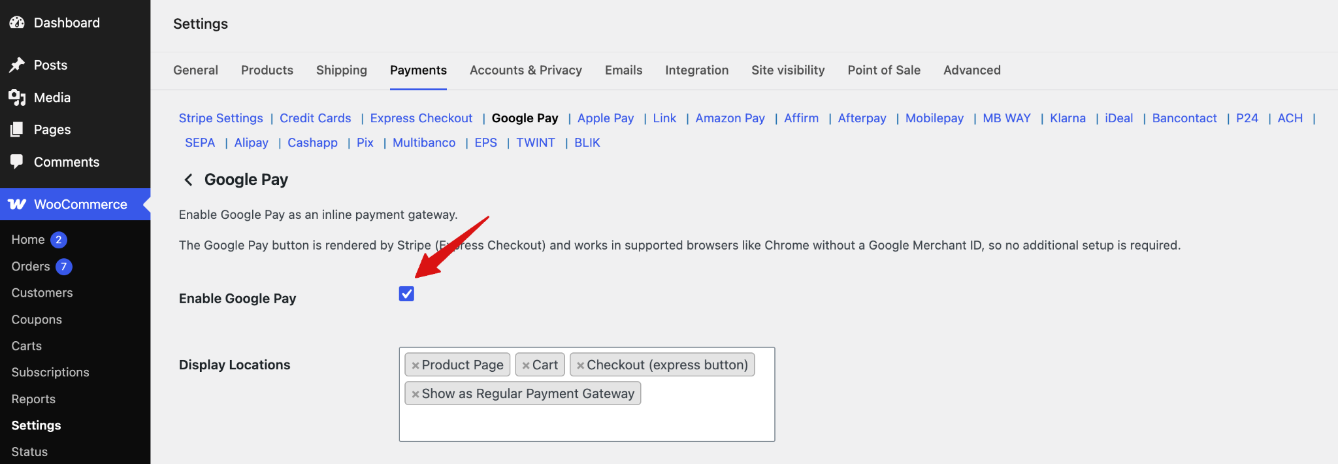
Task: Open the Emails settings tab
Action: (623, 70)
